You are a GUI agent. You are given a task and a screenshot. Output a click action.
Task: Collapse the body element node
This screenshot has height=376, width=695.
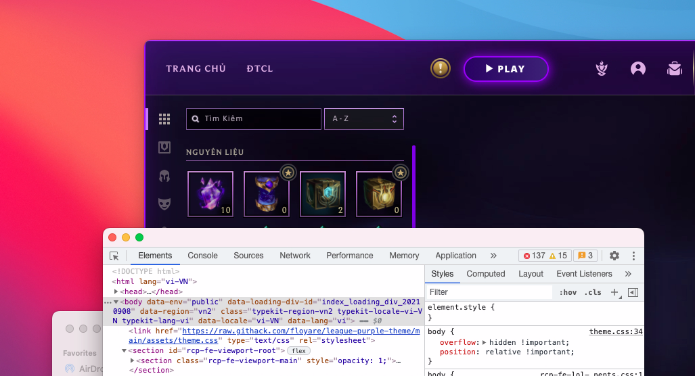click(x=116, y=302)
